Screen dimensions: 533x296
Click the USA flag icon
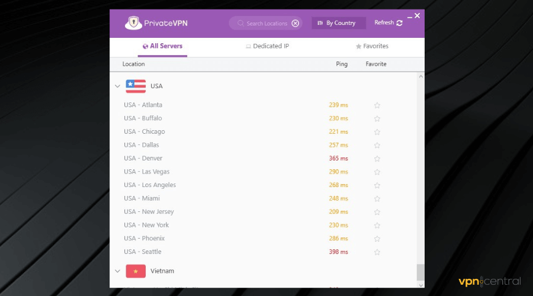pos(136,86)
